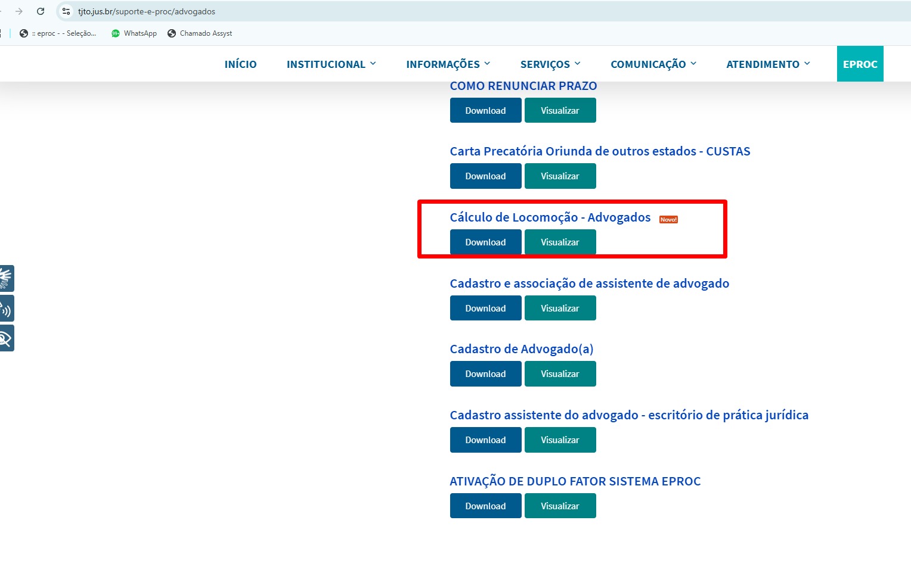
Task: Open the ATENDIMENTO menu
Action: [x=768, y=64]
